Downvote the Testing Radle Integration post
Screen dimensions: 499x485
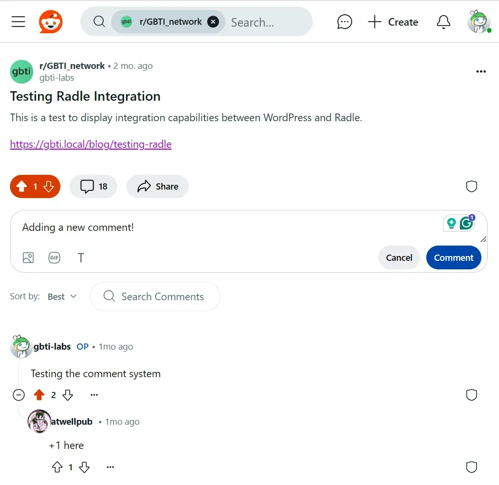coord(48,186)
